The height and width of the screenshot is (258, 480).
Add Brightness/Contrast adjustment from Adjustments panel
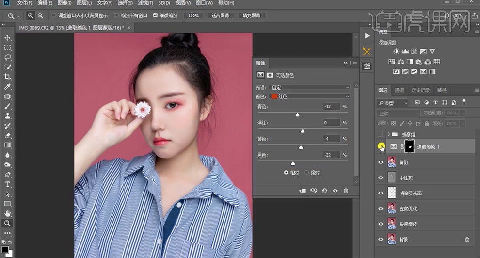[x=396, y=51]
